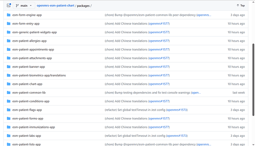Open openmrs#1577 link in esm-patient-banner-app row
The height and width of the screenshot is (146, 255).
pos(159,67)
